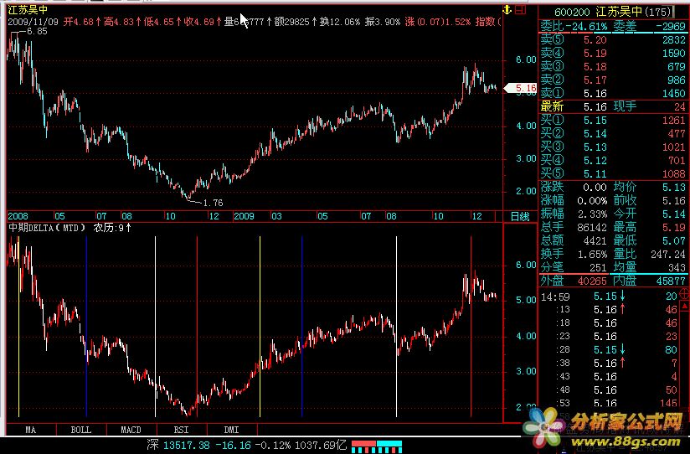Click the 总手 86142 field

coord(574,227)
